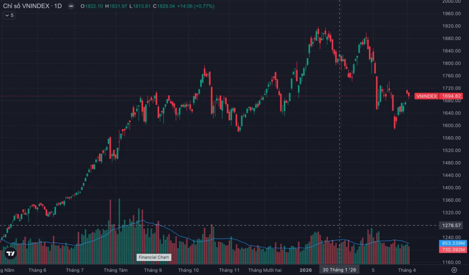Click the 1694.82 last price tag

pyautogui.click(x=452, y=96)
